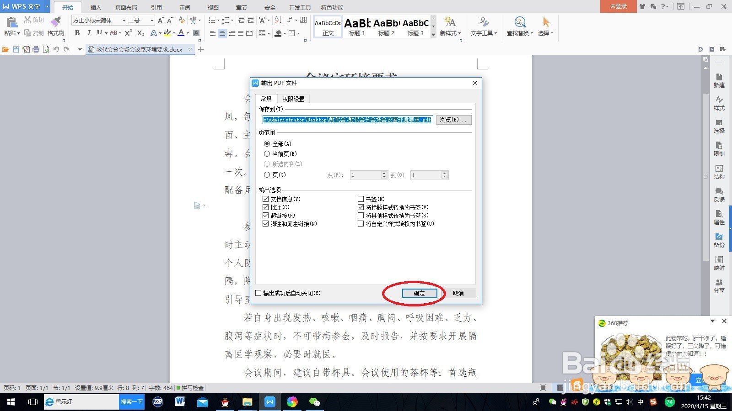Click 确定 to export the PDF
Image resolution: width=732 pixels, height=411 pixels.
(x=420, y=293)
